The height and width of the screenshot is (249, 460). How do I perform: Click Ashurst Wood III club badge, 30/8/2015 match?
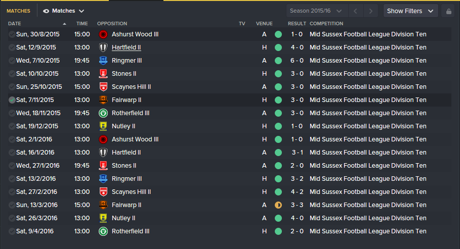click(103, 34)
